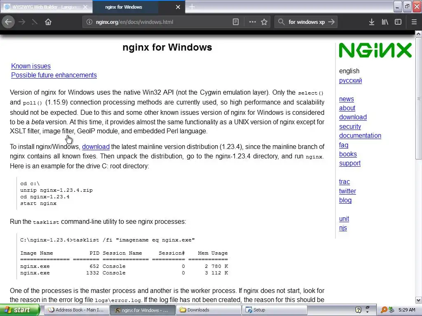Image resolution: width=422 pixels, height=316 pixels.
Task: Go back using the browser back arrow
Action: pos(8,22)
